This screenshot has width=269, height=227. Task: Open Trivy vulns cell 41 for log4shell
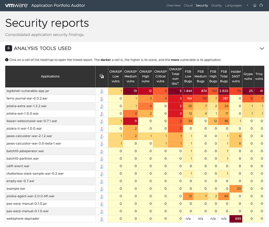pos(259,91)
